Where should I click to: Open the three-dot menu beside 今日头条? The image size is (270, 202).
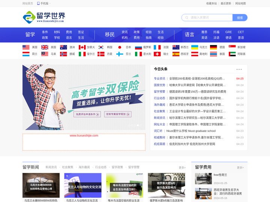pyautogui.click(x=239, y=70)
